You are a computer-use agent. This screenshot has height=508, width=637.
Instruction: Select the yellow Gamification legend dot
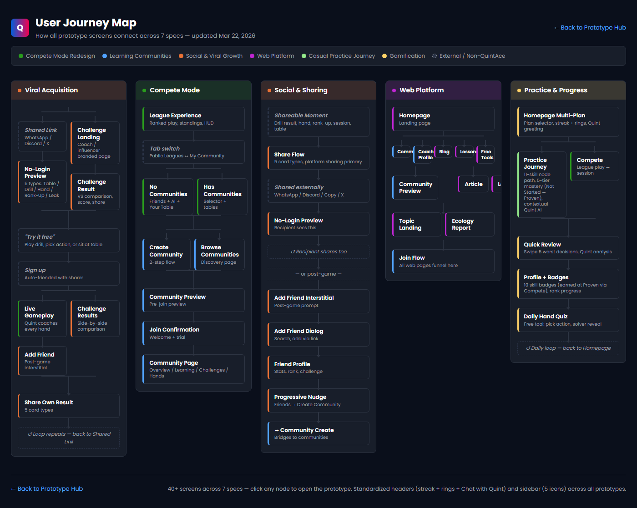(384, 55)
